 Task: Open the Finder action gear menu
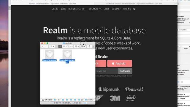pos(83,46)
